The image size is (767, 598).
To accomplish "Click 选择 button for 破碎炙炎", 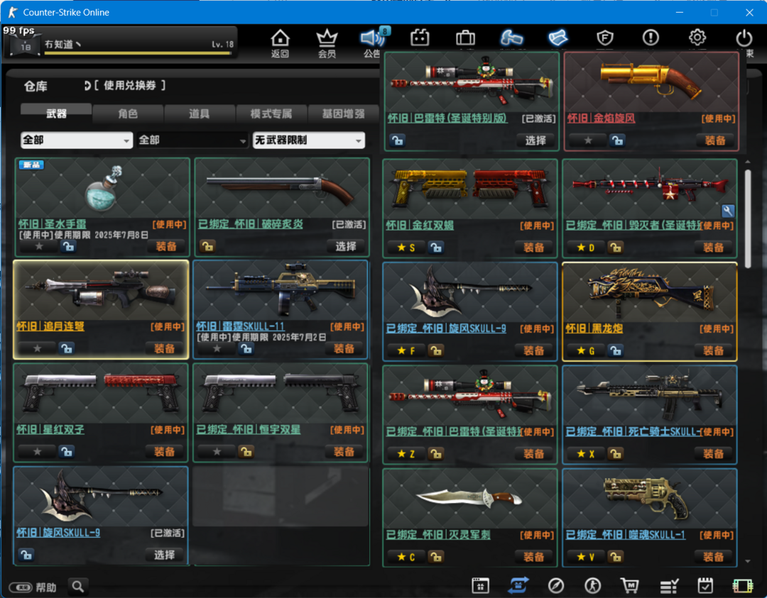I will pos(346,247).
